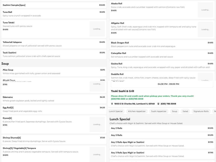Choose the Black Dragon Roll item
The width and height of the screenshot is (216, 162).
(162, 44)
